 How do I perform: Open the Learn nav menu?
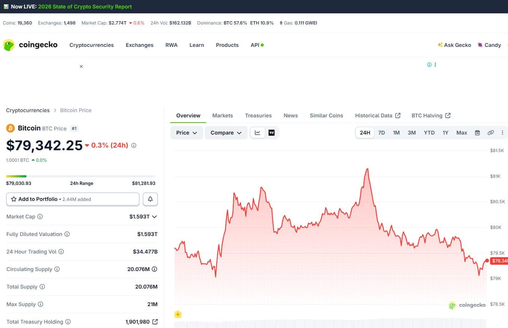[x=197, y=45]
